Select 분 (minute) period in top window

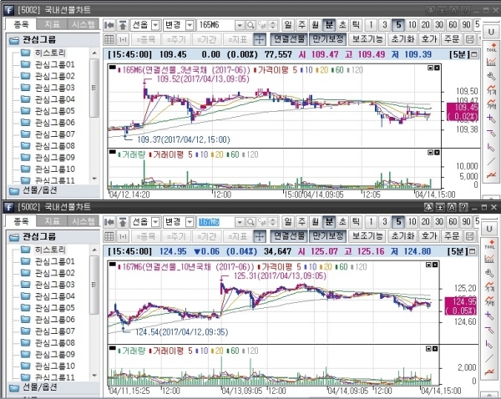tap(329, 25)
